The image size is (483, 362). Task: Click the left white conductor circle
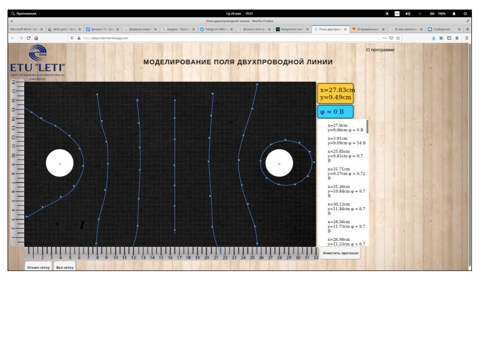pos(60,163)
